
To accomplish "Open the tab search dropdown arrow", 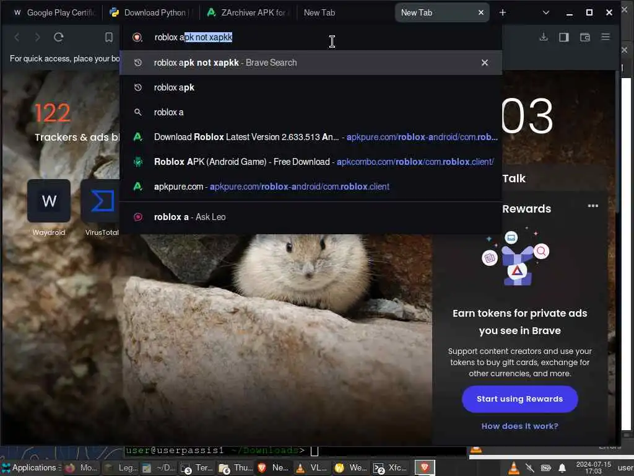I will (x=546, y=12).
